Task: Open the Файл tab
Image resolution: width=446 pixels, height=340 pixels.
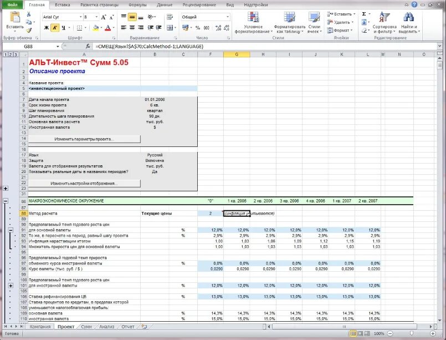Action: (x=12, y=5)
